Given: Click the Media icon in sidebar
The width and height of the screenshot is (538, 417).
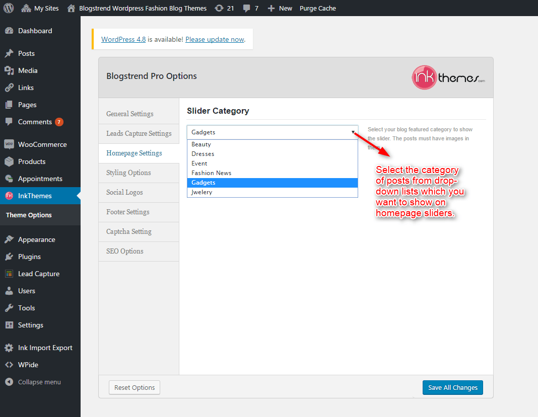Looking at the screenshot, I should [x=9, y=70].
